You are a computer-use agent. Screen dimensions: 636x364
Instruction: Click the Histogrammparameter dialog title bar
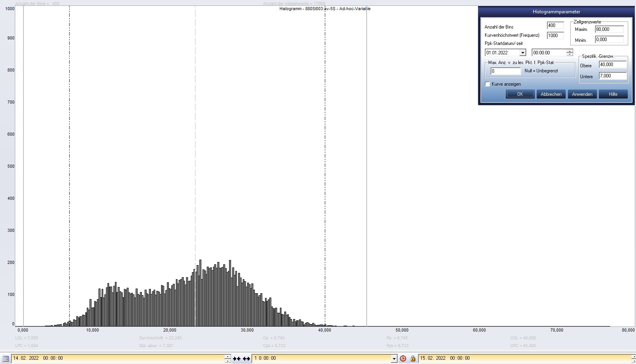[556, 12]
